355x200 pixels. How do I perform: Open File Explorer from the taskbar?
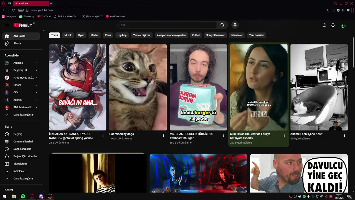14,196
